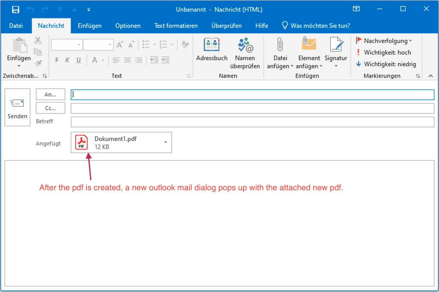Screen dimensions: 439x292
Task: Open Quick Access Toolbar customization arrow
Action: pos(89,10)
